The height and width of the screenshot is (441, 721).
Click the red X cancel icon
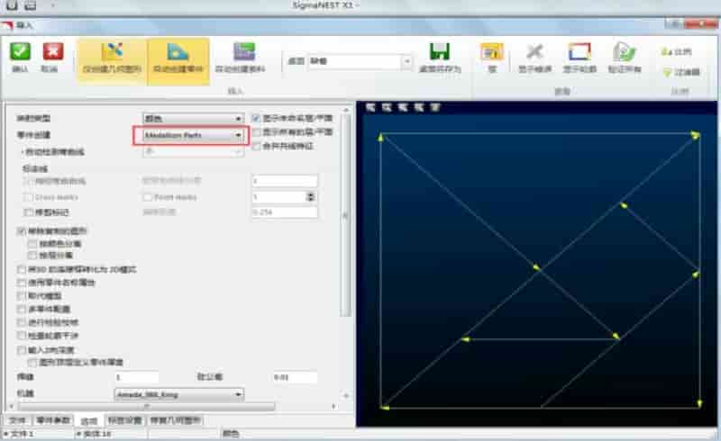(53, 51)
